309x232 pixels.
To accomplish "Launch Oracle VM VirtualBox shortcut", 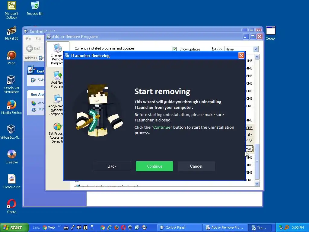I will [x=11, y=84].
